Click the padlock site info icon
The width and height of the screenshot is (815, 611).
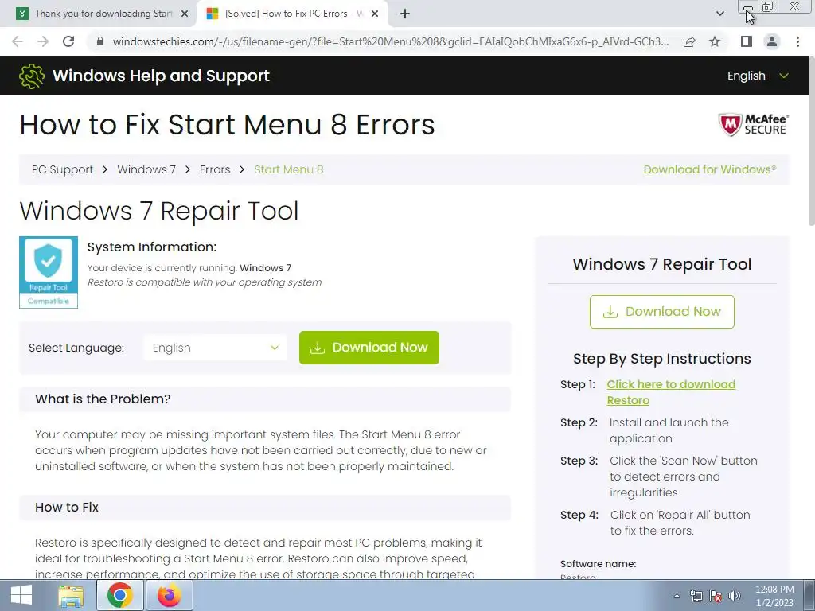tap(100, 41)
